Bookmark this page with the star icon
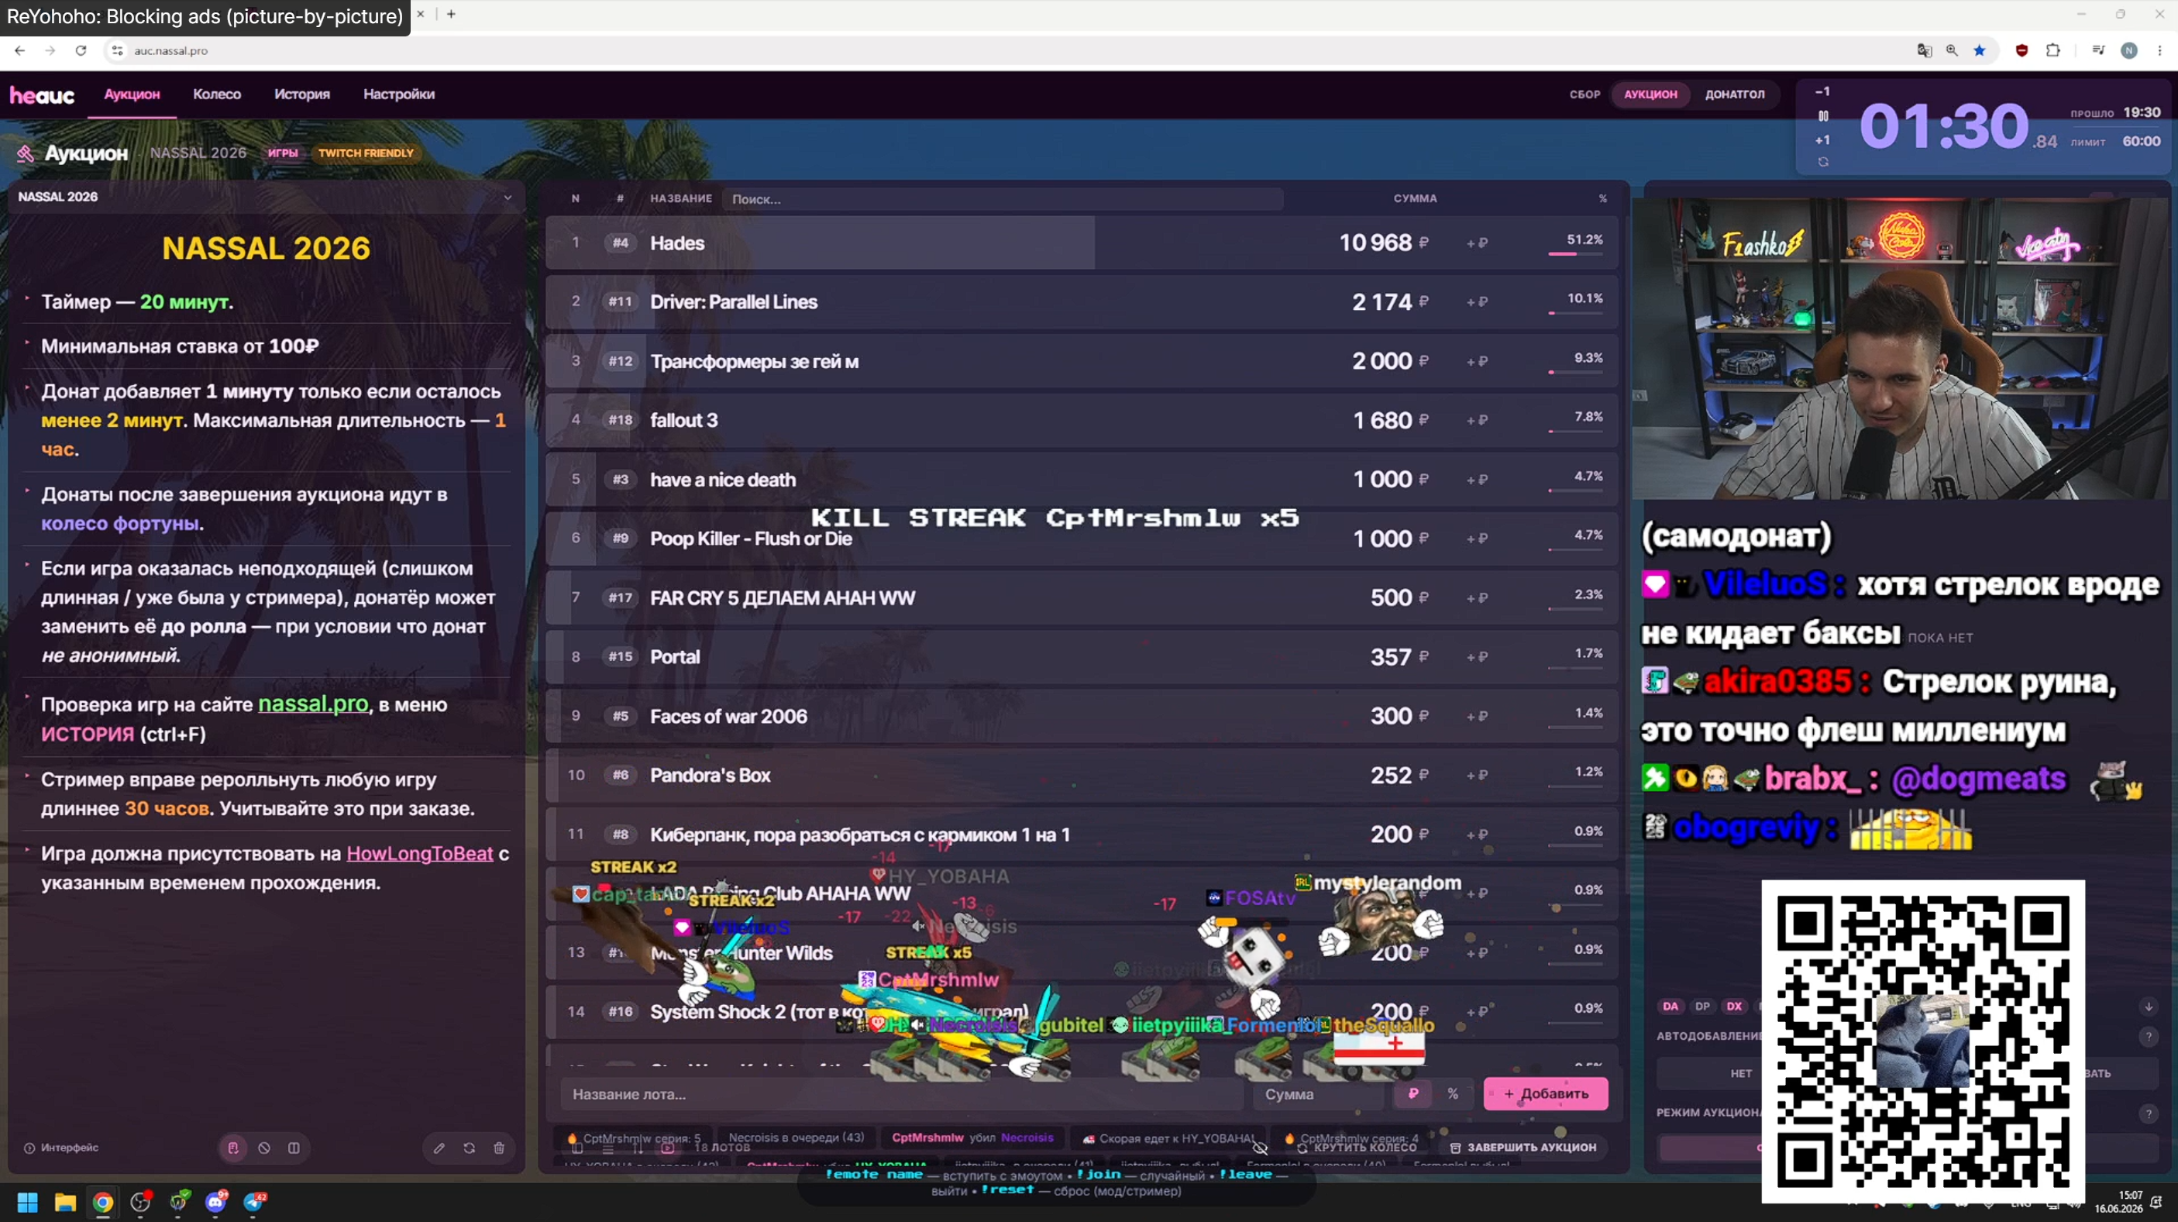The height and width of the screenshot is (1222, 2178). [1980, 50]
